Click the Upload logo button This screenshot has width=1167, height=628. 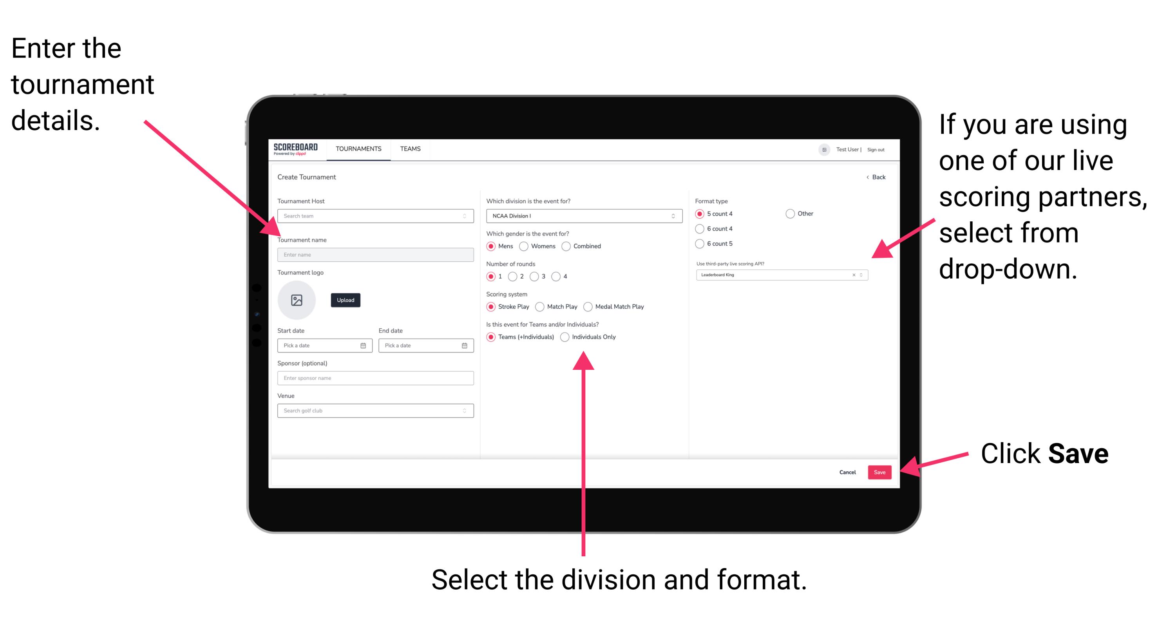[346, 300]
